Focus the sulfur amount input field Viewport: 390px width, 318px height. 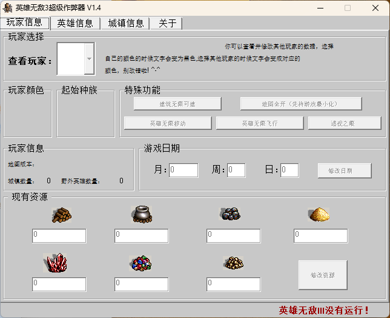tap(320, 235)
